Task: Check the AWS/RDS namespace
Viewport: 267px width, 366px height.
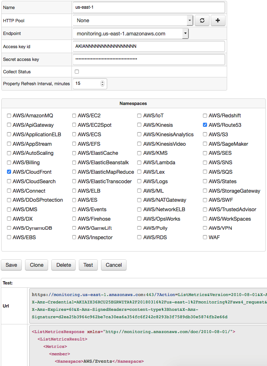Action: tap(139, 237)
